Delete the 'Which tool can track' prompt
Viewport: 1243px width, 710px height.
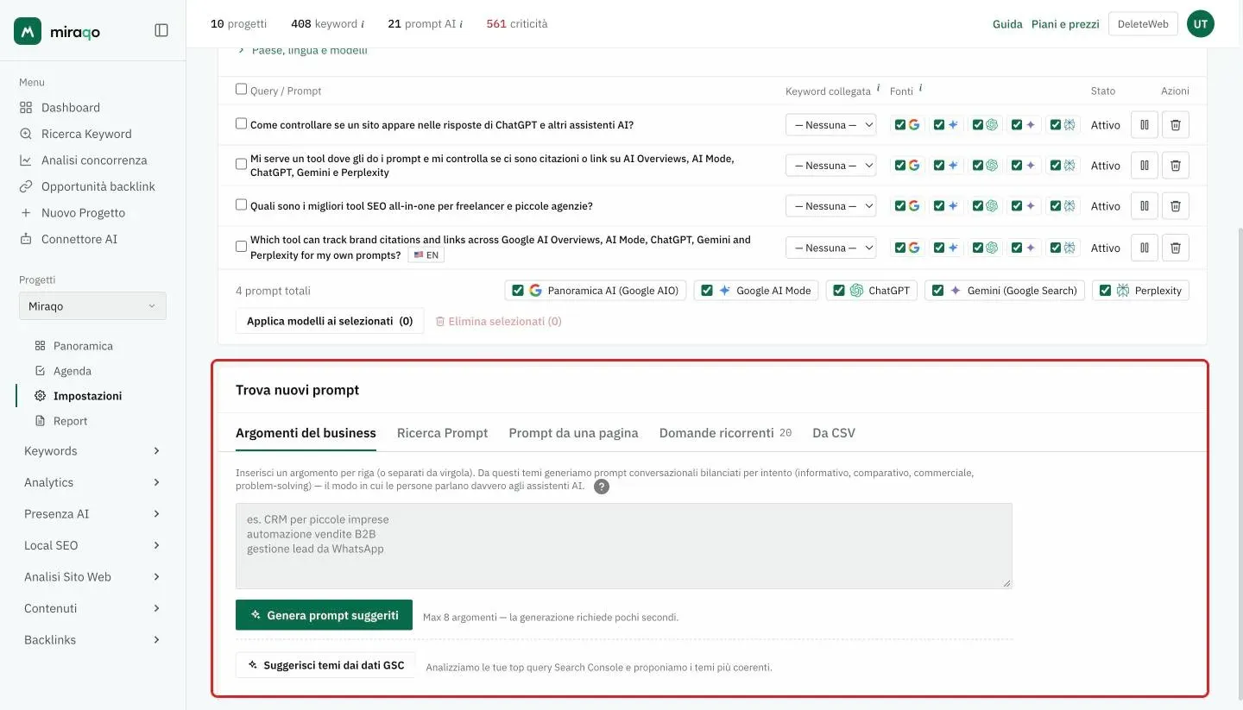click(1176, 248)
